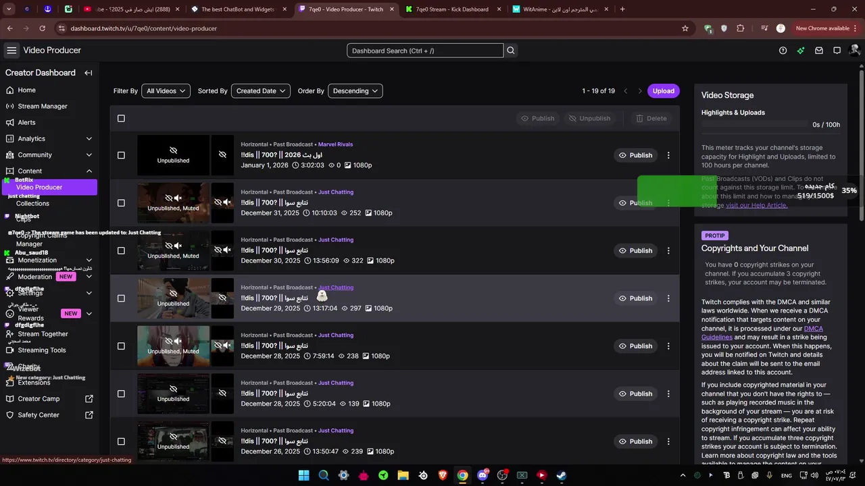
Task: Toggle the select-all videos checkbox
Action: point(121,118)
